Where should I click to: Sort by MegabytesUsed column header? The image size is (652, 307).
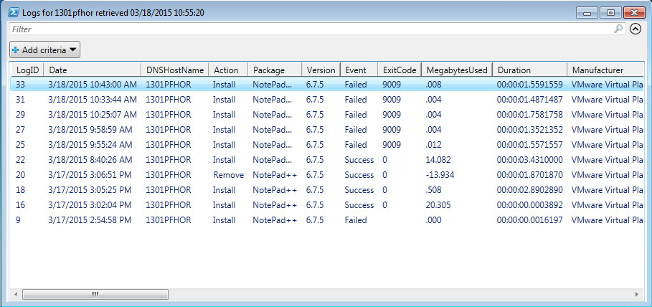tap(457, 70)
